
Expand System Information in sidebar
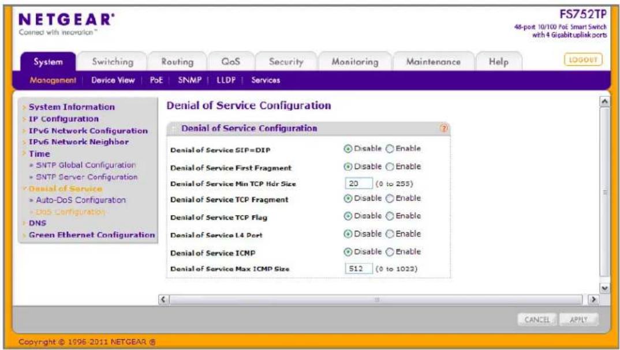coord(72,107)
